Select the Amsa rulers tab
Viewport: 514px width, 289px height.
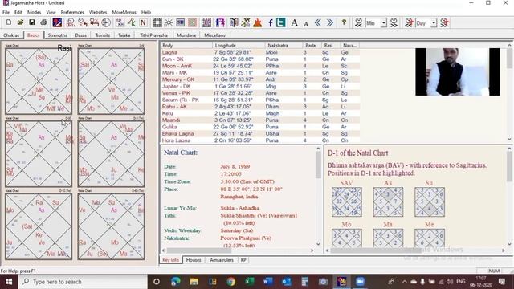point(222,260)
